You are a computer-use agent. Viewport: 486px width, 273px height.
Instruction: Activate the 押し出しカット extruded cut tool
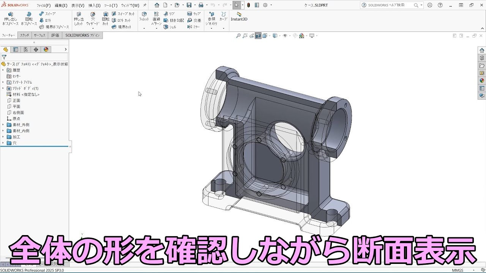pos(79,19)
